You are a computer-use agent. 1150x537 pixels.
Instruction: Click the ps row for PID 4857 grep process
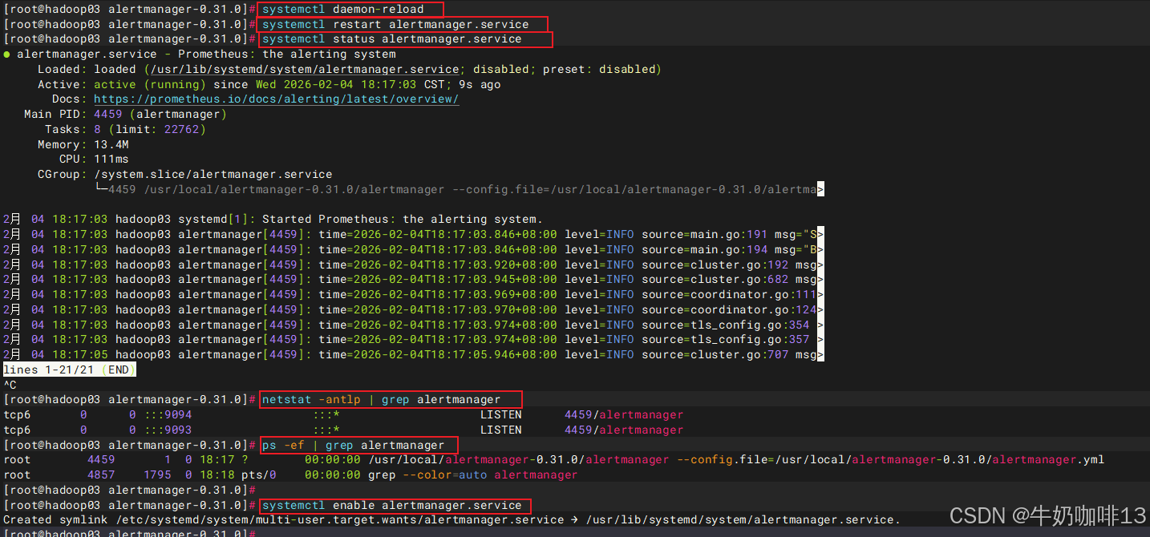coord(290,474)
